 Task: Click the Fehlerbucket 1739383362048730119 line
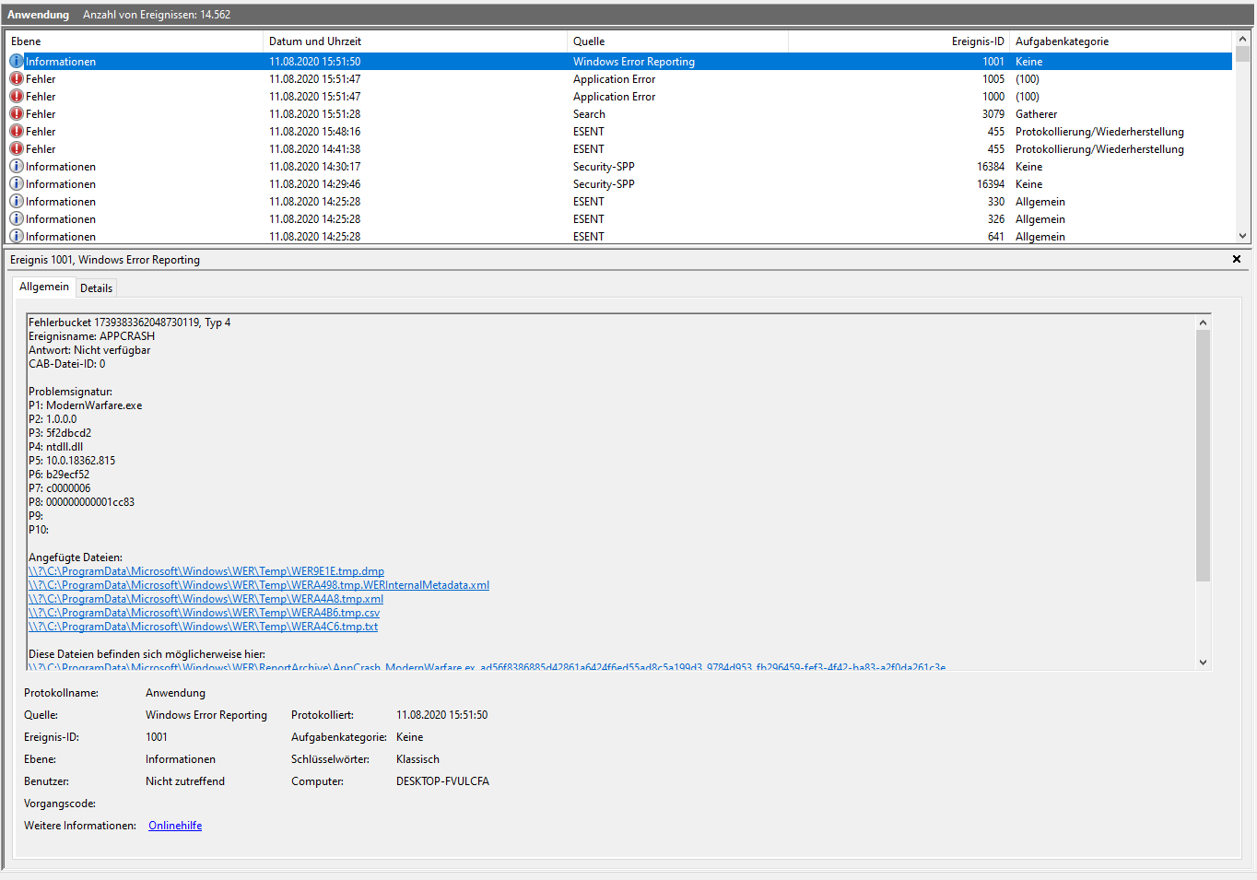[x=129, y=323]
